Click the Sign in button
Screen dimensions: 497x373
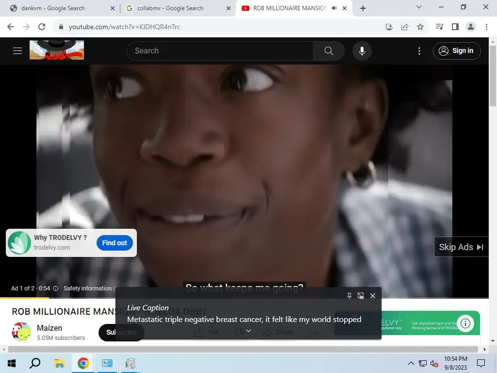457,51
